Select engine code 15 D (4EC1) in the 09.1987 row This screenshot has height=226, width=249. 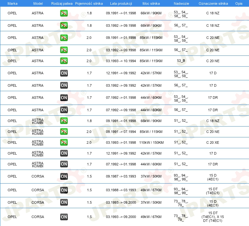(213, 177)
